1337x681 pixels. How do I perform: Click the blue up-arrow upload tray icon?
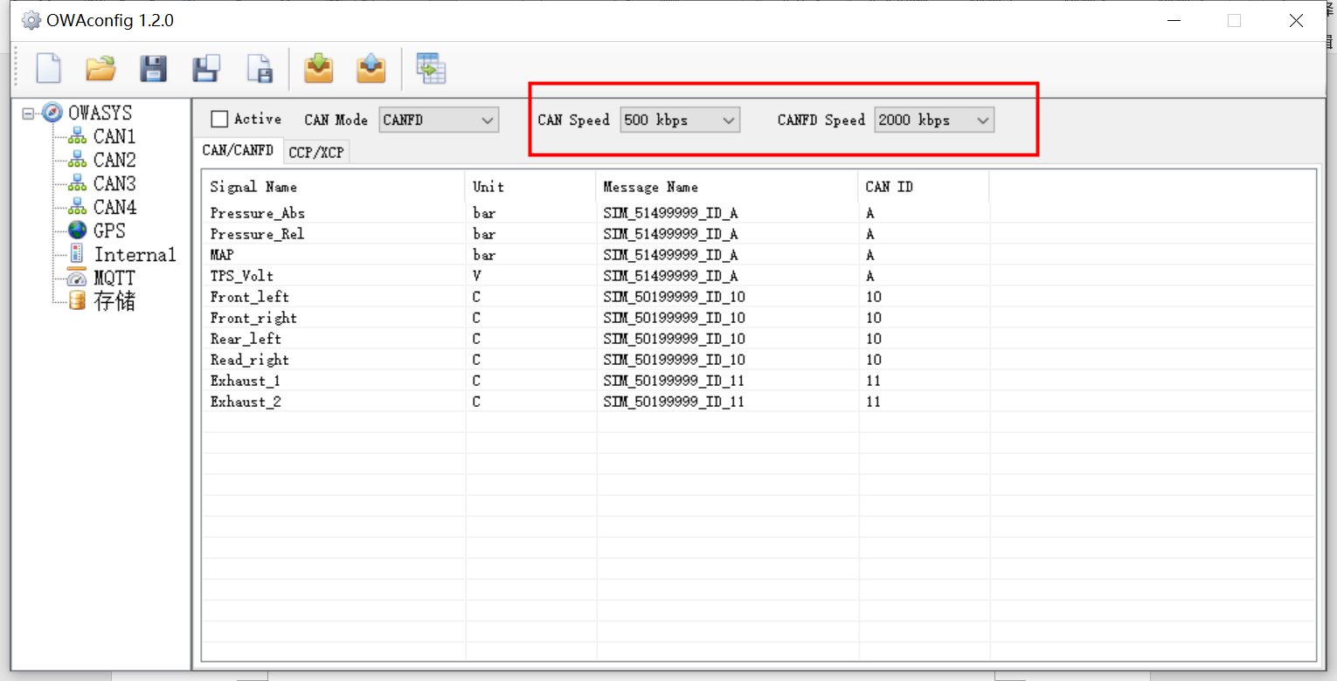pos(371,68)
